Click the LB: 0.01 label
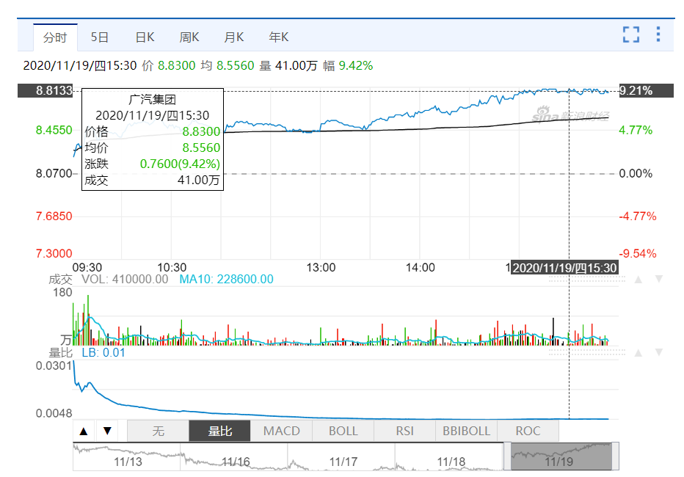Screen dimensions: 684x477 [x=103, y=353]
